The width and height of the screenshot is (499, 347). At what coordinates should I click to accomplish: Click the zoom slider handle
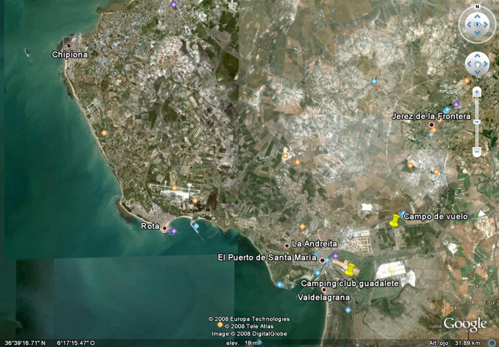pyautogui.click(x=476, y=122)
